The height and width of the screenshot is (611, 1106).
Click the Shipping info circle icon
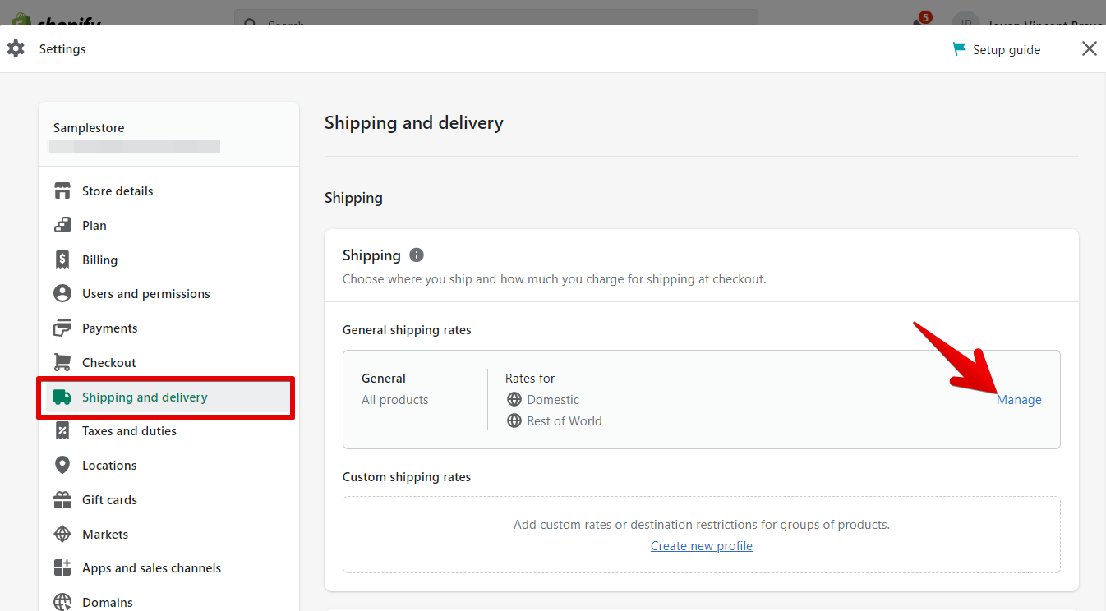coord(417,255)
